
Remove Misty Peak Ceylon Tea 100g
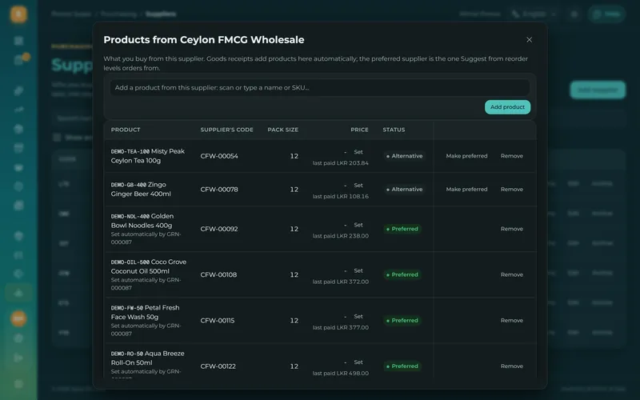point(512,156)
